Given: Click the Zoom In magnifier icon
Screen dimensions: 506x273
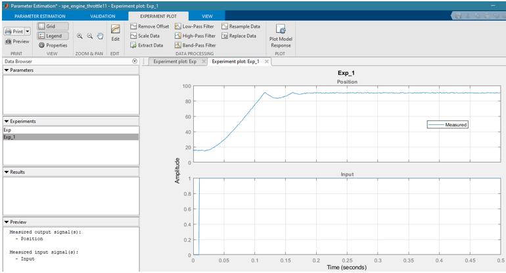Looking at the screenshot, I should click(80, 36).
